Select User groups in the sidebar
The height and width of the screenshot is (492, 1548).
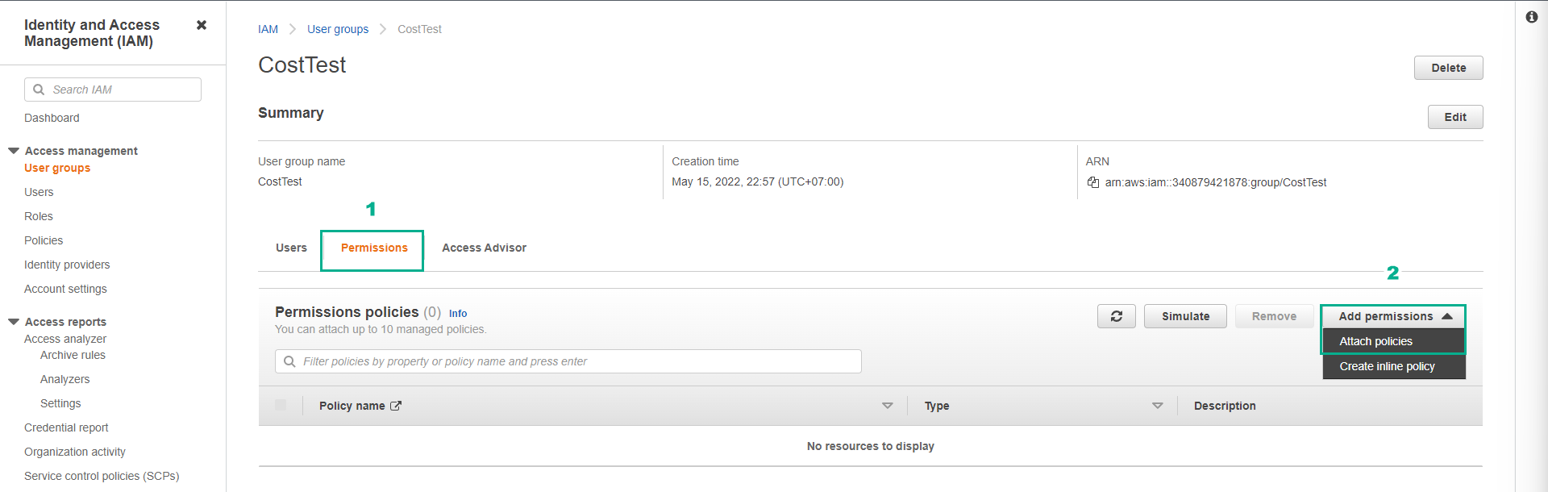pyautogui.click(x=57, y=168)
